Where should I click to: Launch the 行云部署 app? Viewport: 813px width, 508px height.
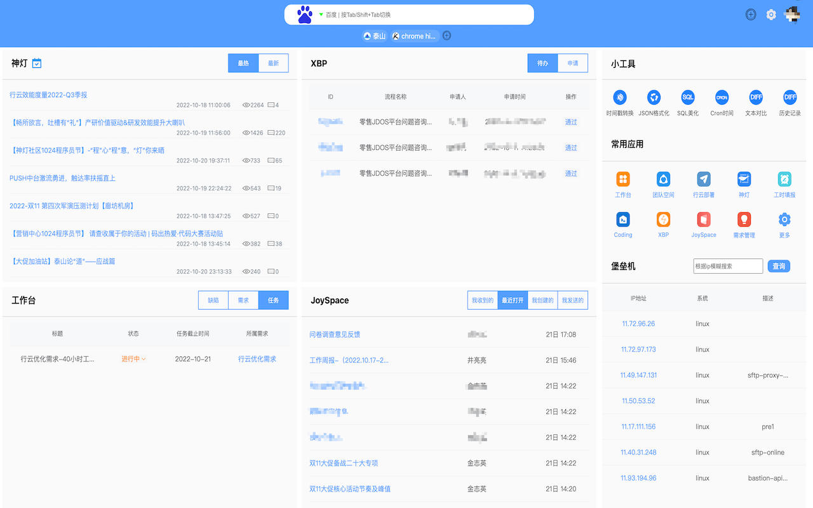(703, 184)
